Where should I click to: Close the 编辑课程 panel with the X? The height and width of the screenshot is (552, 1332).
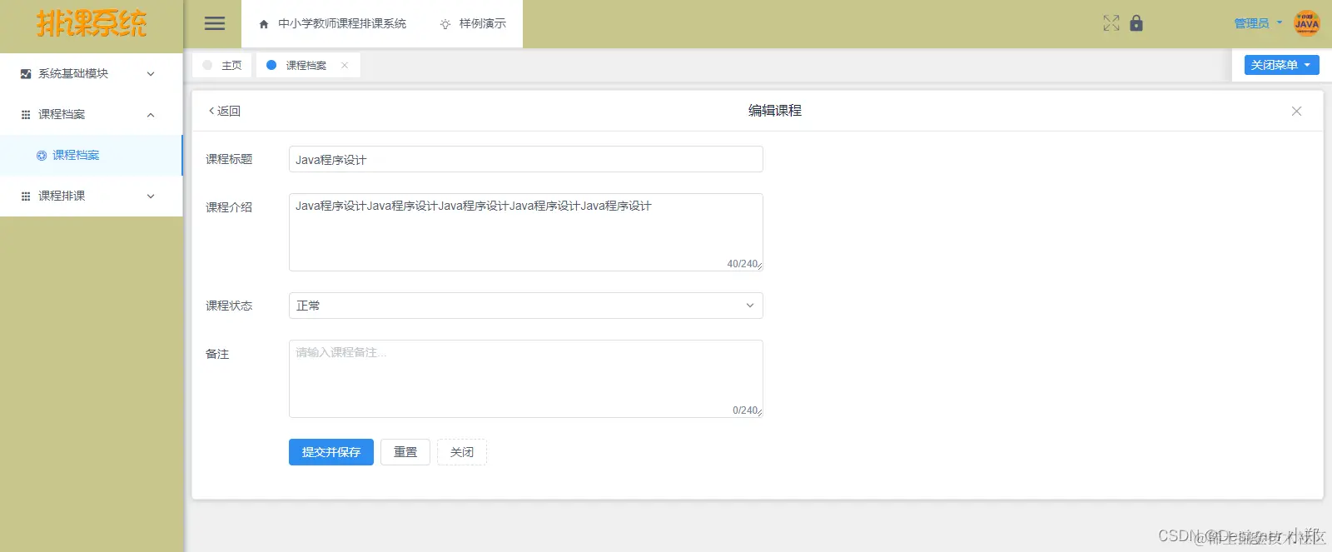[x=1296, y=111]
